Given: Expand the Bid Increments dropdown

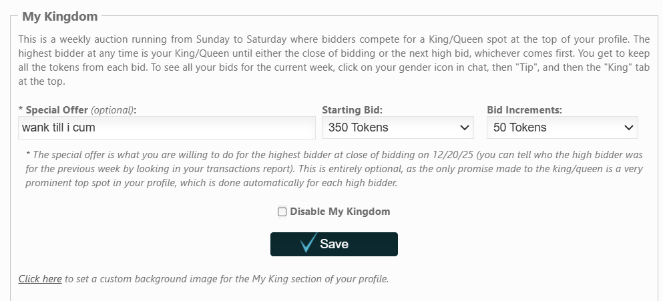Looking at the screenshot, I should click(562, 127).
